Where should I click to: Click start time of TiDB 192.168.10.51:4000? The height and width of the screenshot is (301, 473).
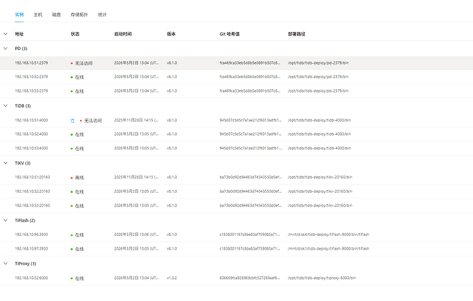(136, 120)
